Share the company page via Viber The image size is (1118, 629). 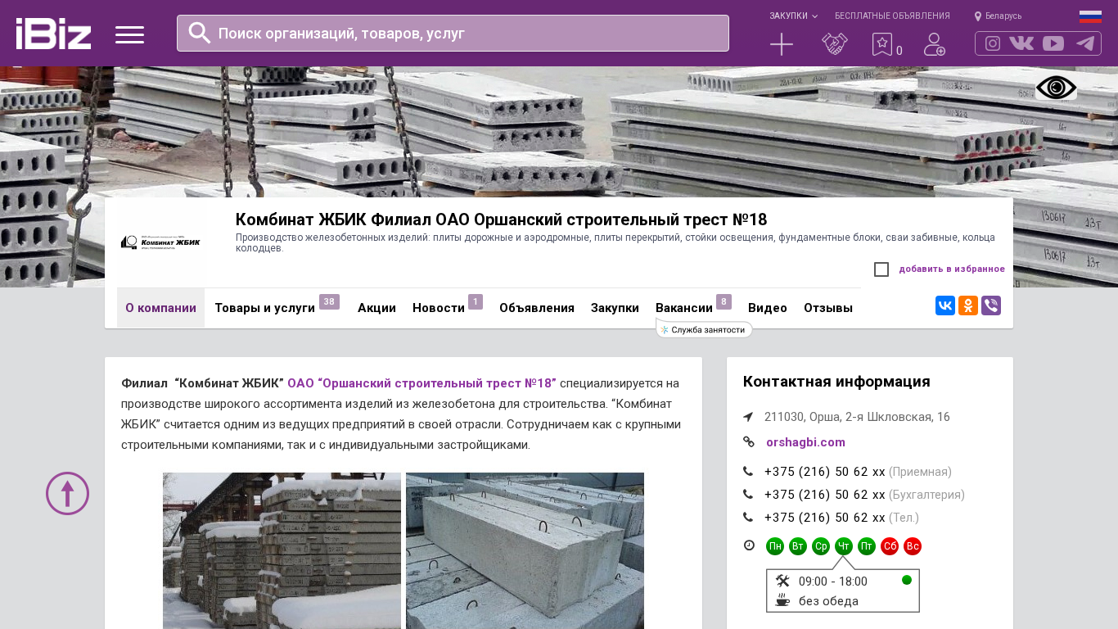[991, 305]
